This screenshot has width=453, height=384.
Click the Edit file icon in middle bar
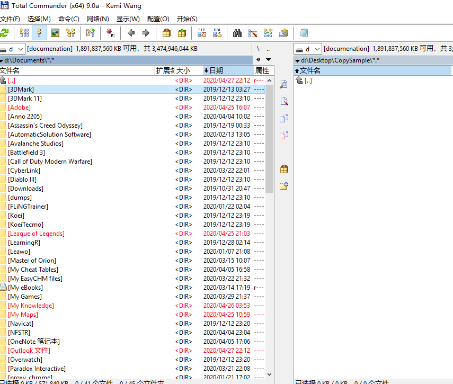pos(284,101)
